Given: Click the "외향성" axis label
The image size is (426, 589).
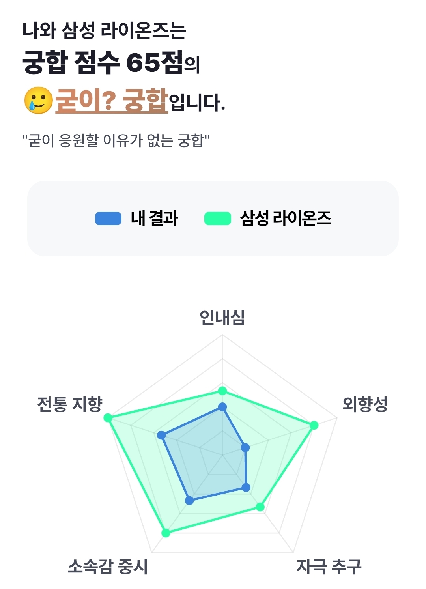Looking at the screenshot, I should (365, 404).
